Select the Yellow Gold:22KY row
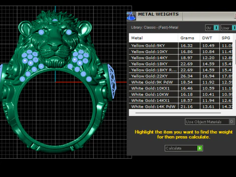 (x=181, y=76)
